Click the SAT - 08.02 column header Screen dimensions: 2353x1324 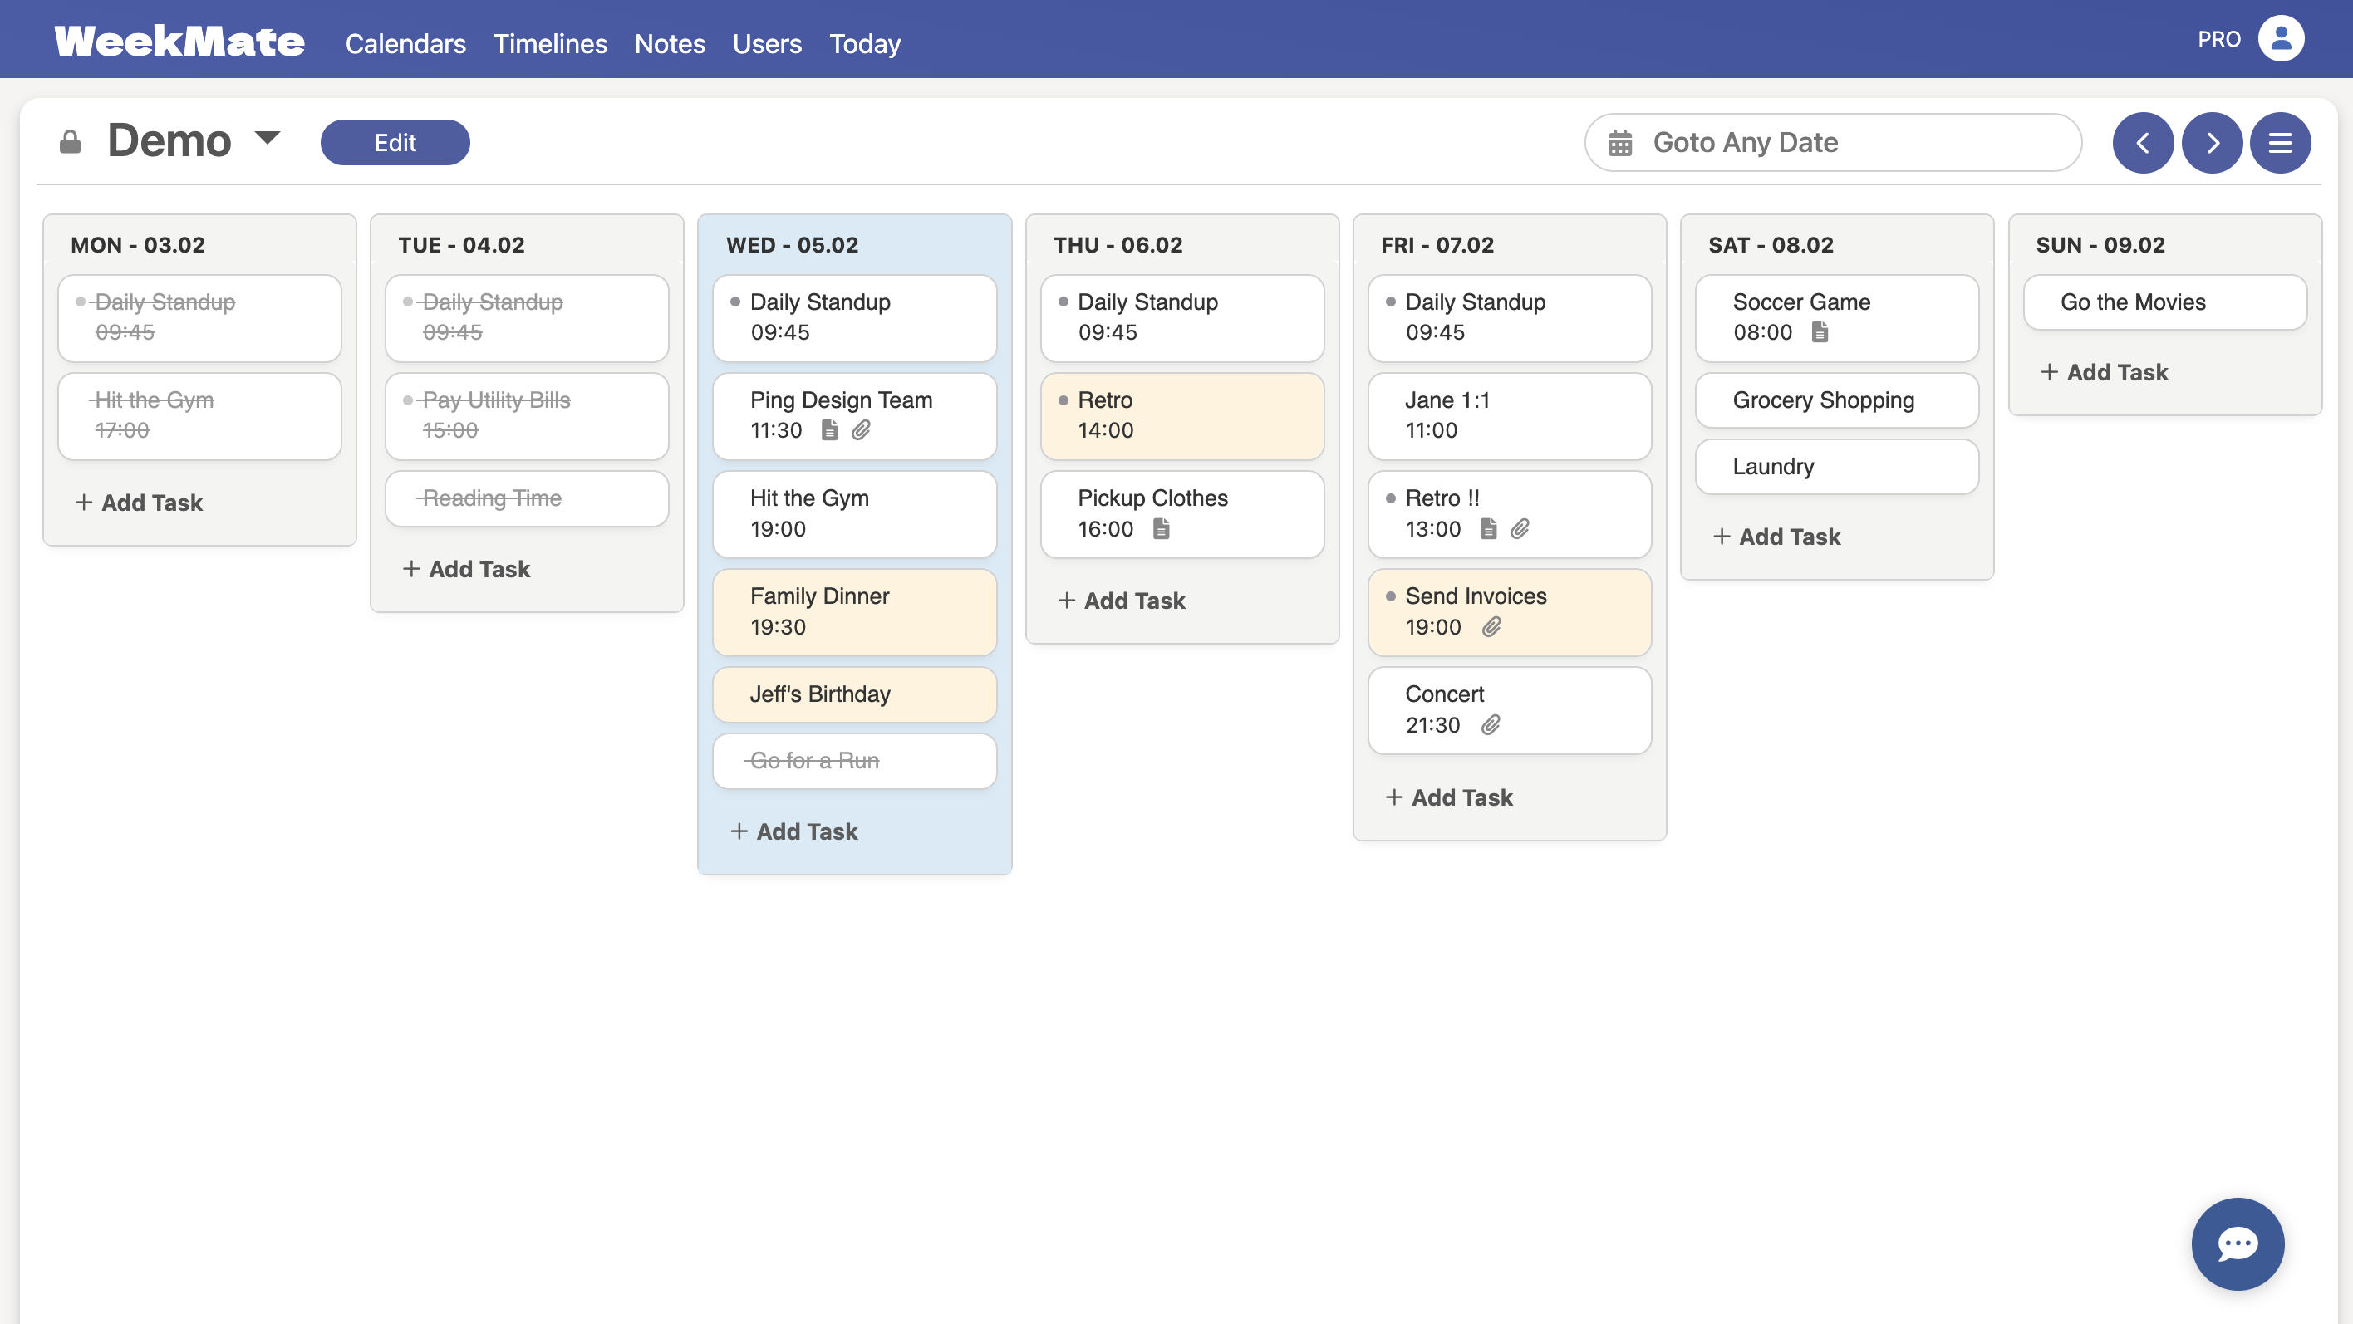1771,245
